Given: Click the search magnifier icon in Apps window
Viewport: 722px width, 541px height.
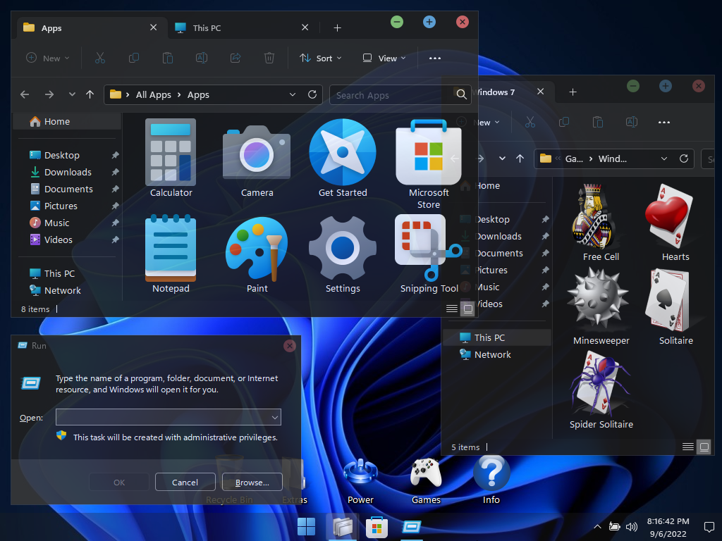Looking at the screenshot, I should pos(461,95).
